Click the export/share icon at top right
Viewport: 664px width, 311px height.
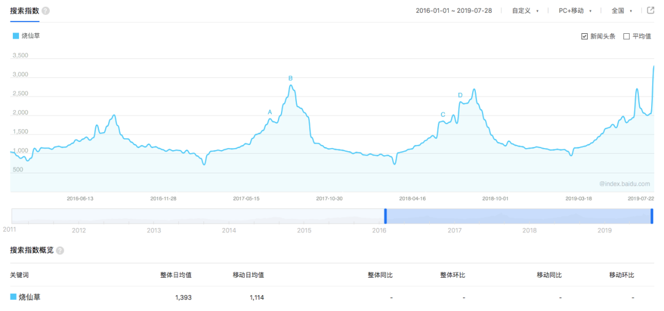coord(651,10)
